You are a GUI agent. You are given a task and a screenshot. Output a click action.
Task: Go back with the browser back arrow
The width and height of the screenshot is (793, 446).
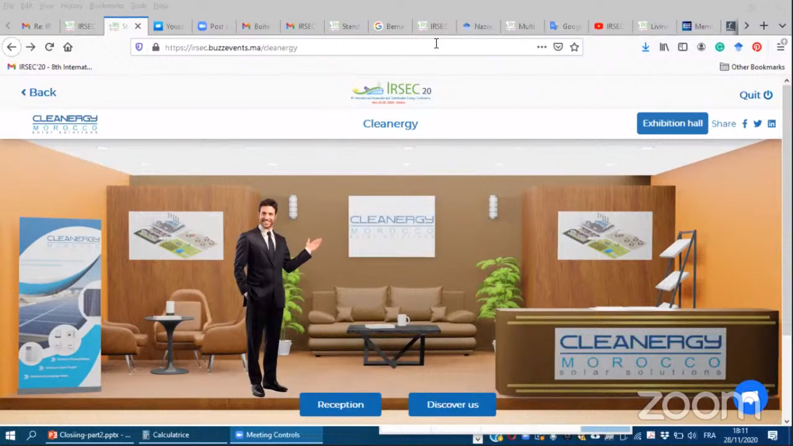point(12,47)
